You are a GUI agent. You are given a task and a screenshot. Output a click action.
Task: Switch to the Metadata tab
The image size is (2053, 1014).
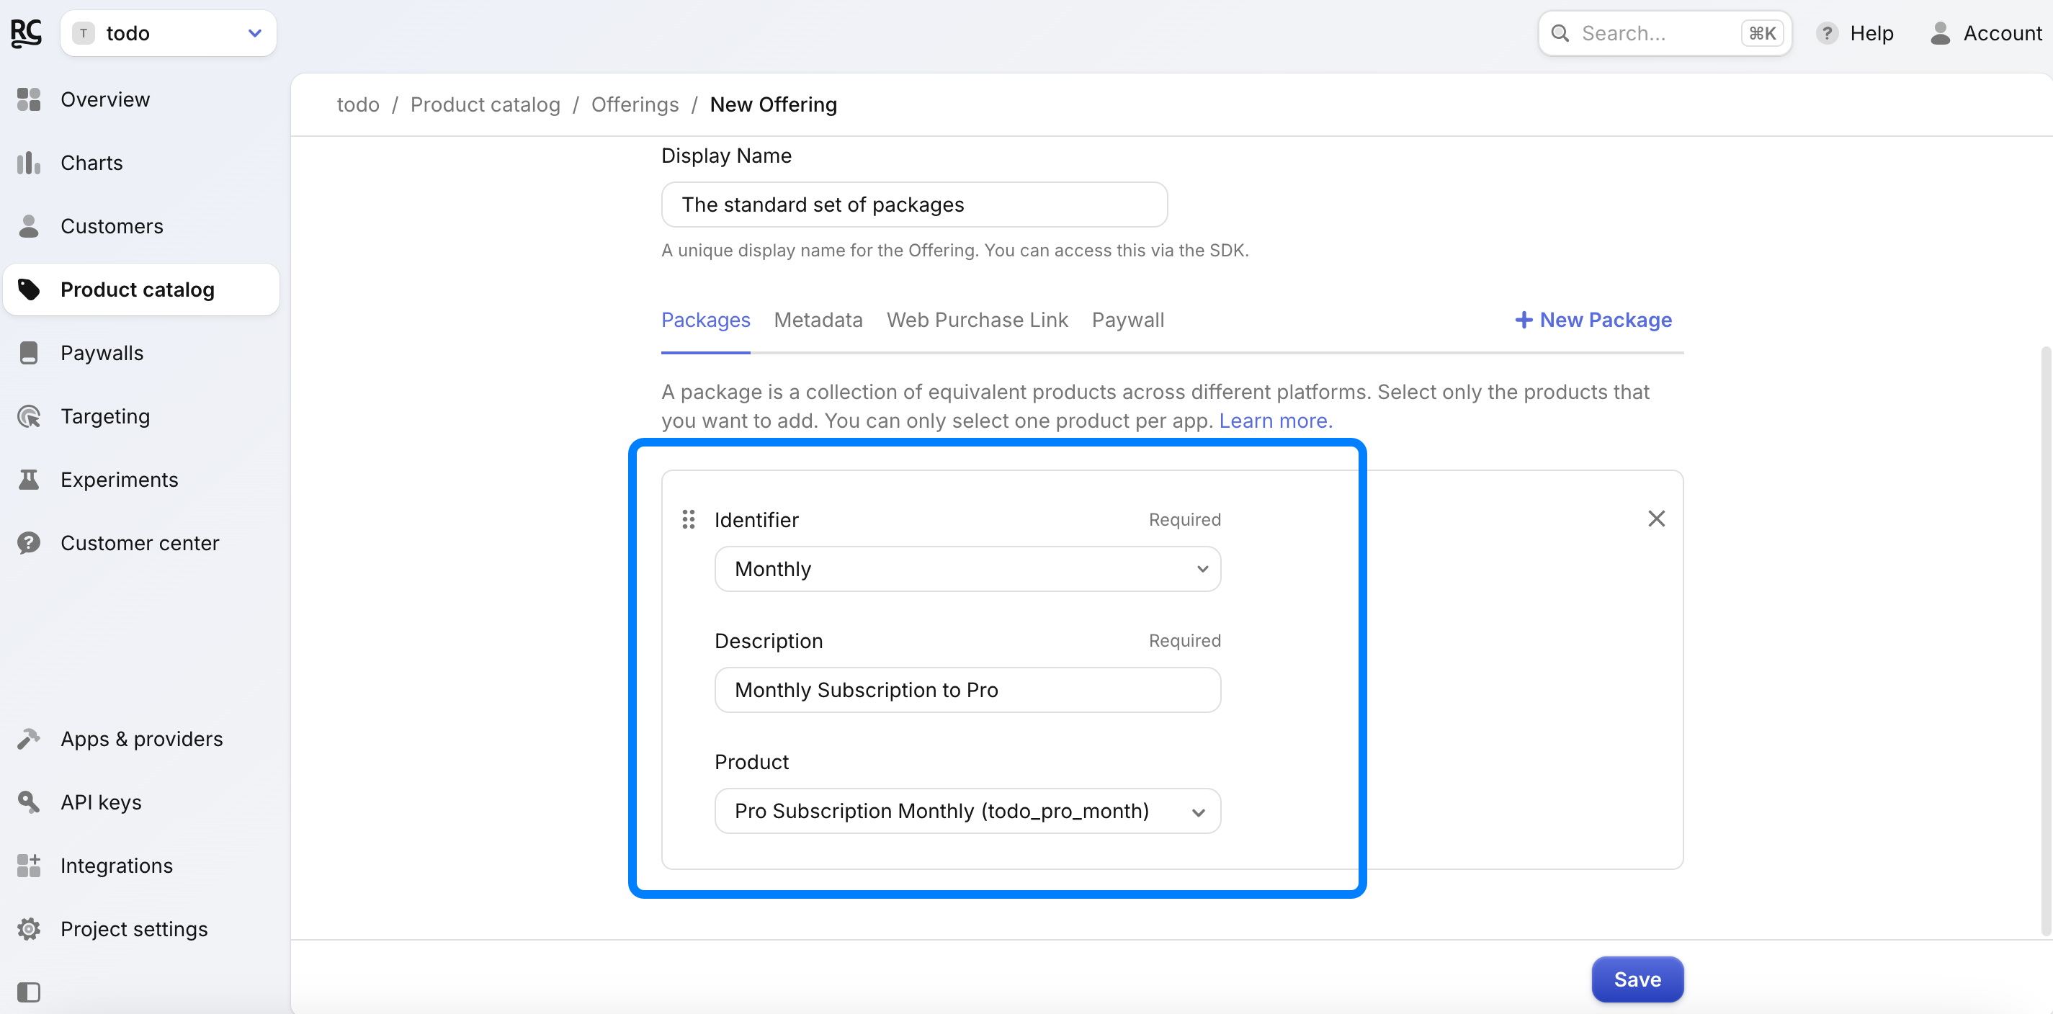pyautogui.click(x=818, y=320)
